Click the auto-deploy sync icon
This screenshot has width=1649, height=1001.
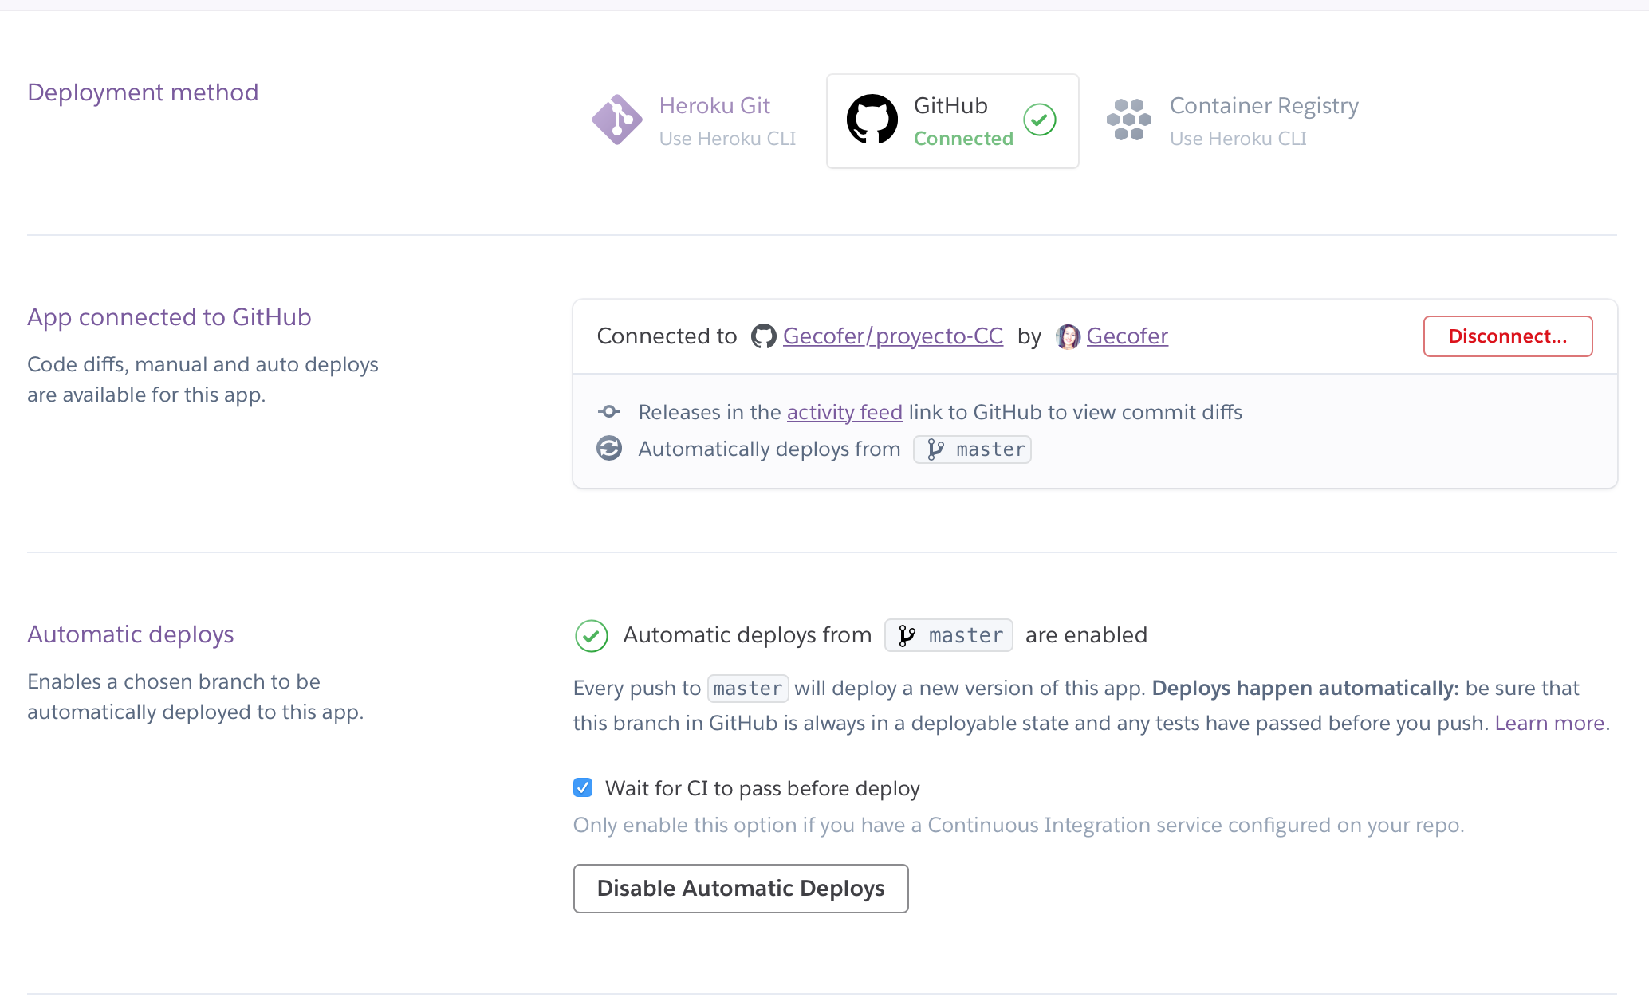(609, 449)
